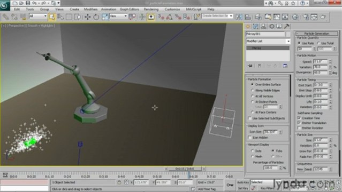Open the Modifier List dropdown
342x192 pixels.
pyautogui.click(x=268, y=41)
